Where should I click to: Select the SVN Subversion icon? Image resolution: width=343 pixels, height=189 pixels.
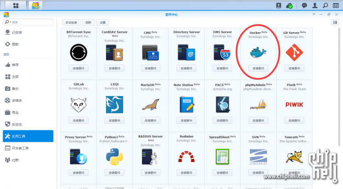[x=258, y=157]
